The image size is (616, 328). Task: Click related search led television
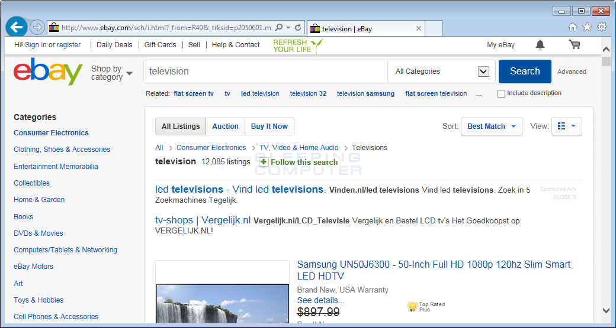(x=260, y=93)
